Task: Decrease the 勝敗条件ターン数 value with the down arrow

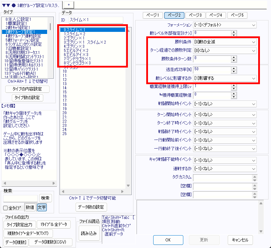Action: click(234, 60)
